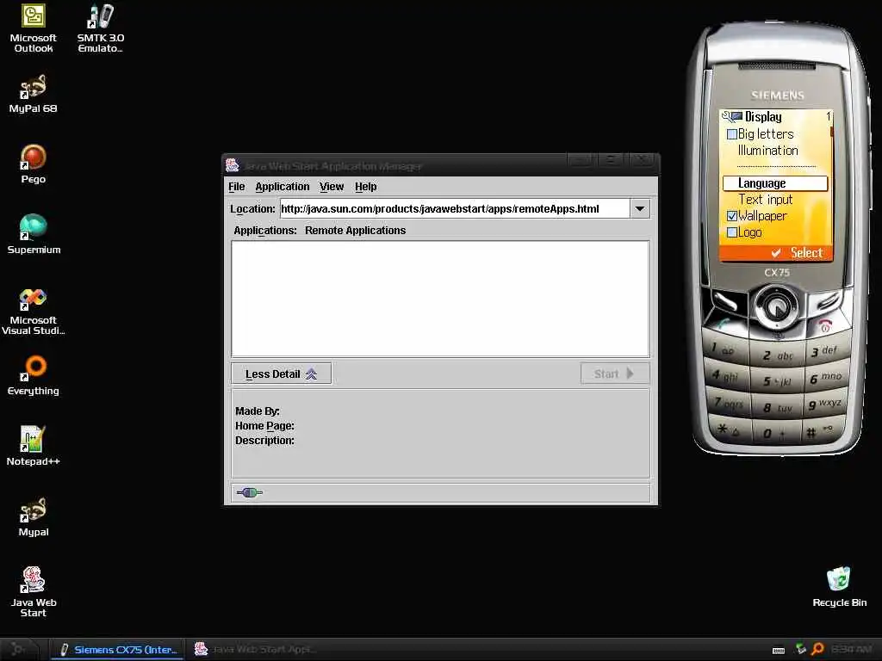Click phone keypad key 9 wxyz
The width and height of the screenshot is (882, 661).
[824, 405]
